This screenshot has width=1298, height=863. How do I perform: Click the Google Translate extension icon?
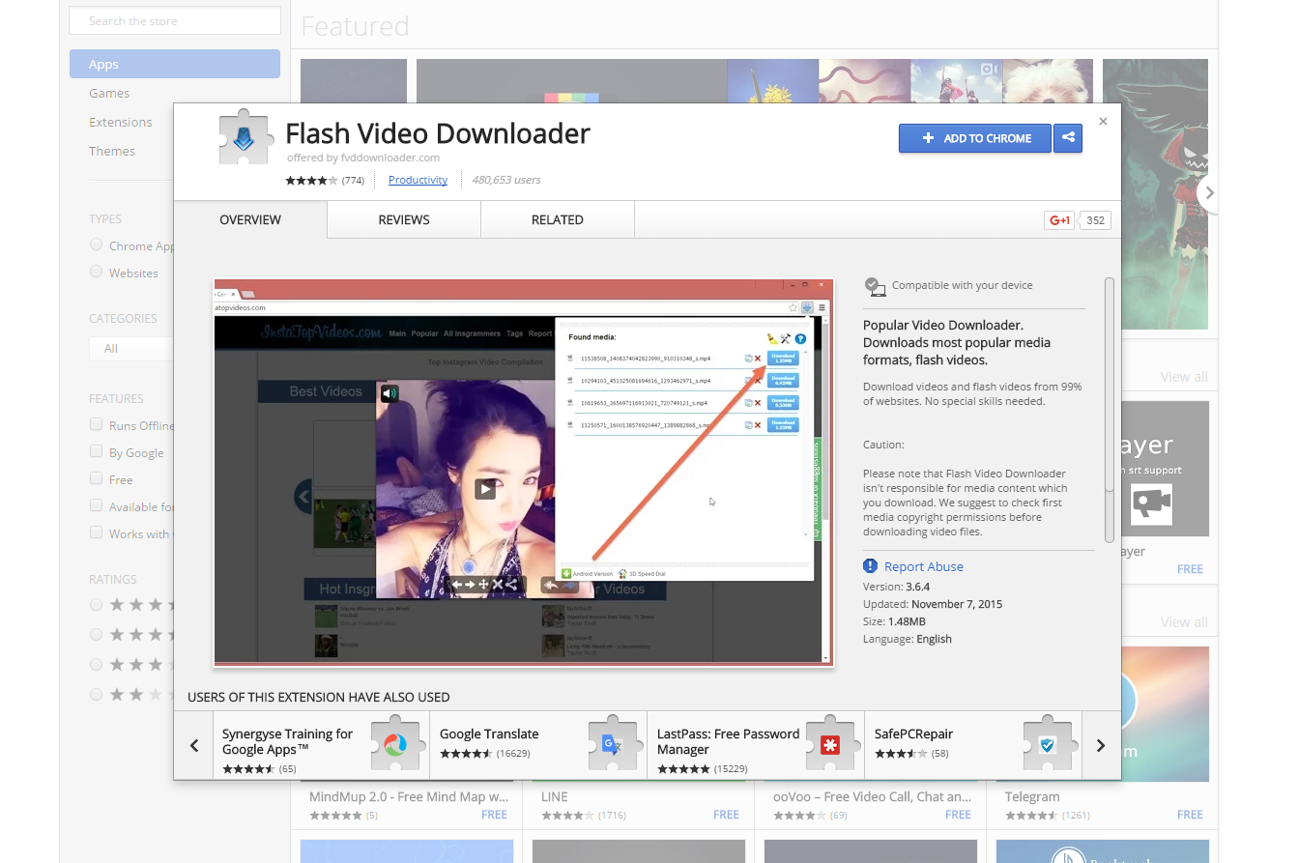(614, 745)
